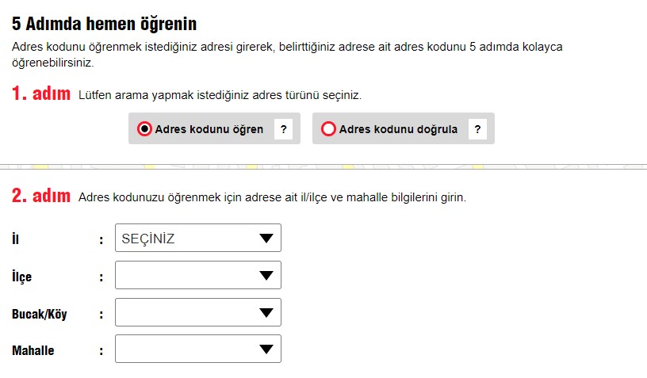The image size is (647, 378).
Task: Click the "Adres kodunu doğrula" label text
Action: (x=398, y=129)
